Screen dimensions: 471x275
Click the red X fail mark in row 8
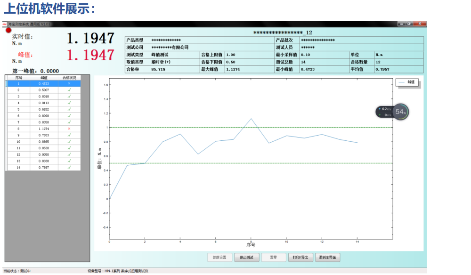pyautogui.click(x=69, y=129)
